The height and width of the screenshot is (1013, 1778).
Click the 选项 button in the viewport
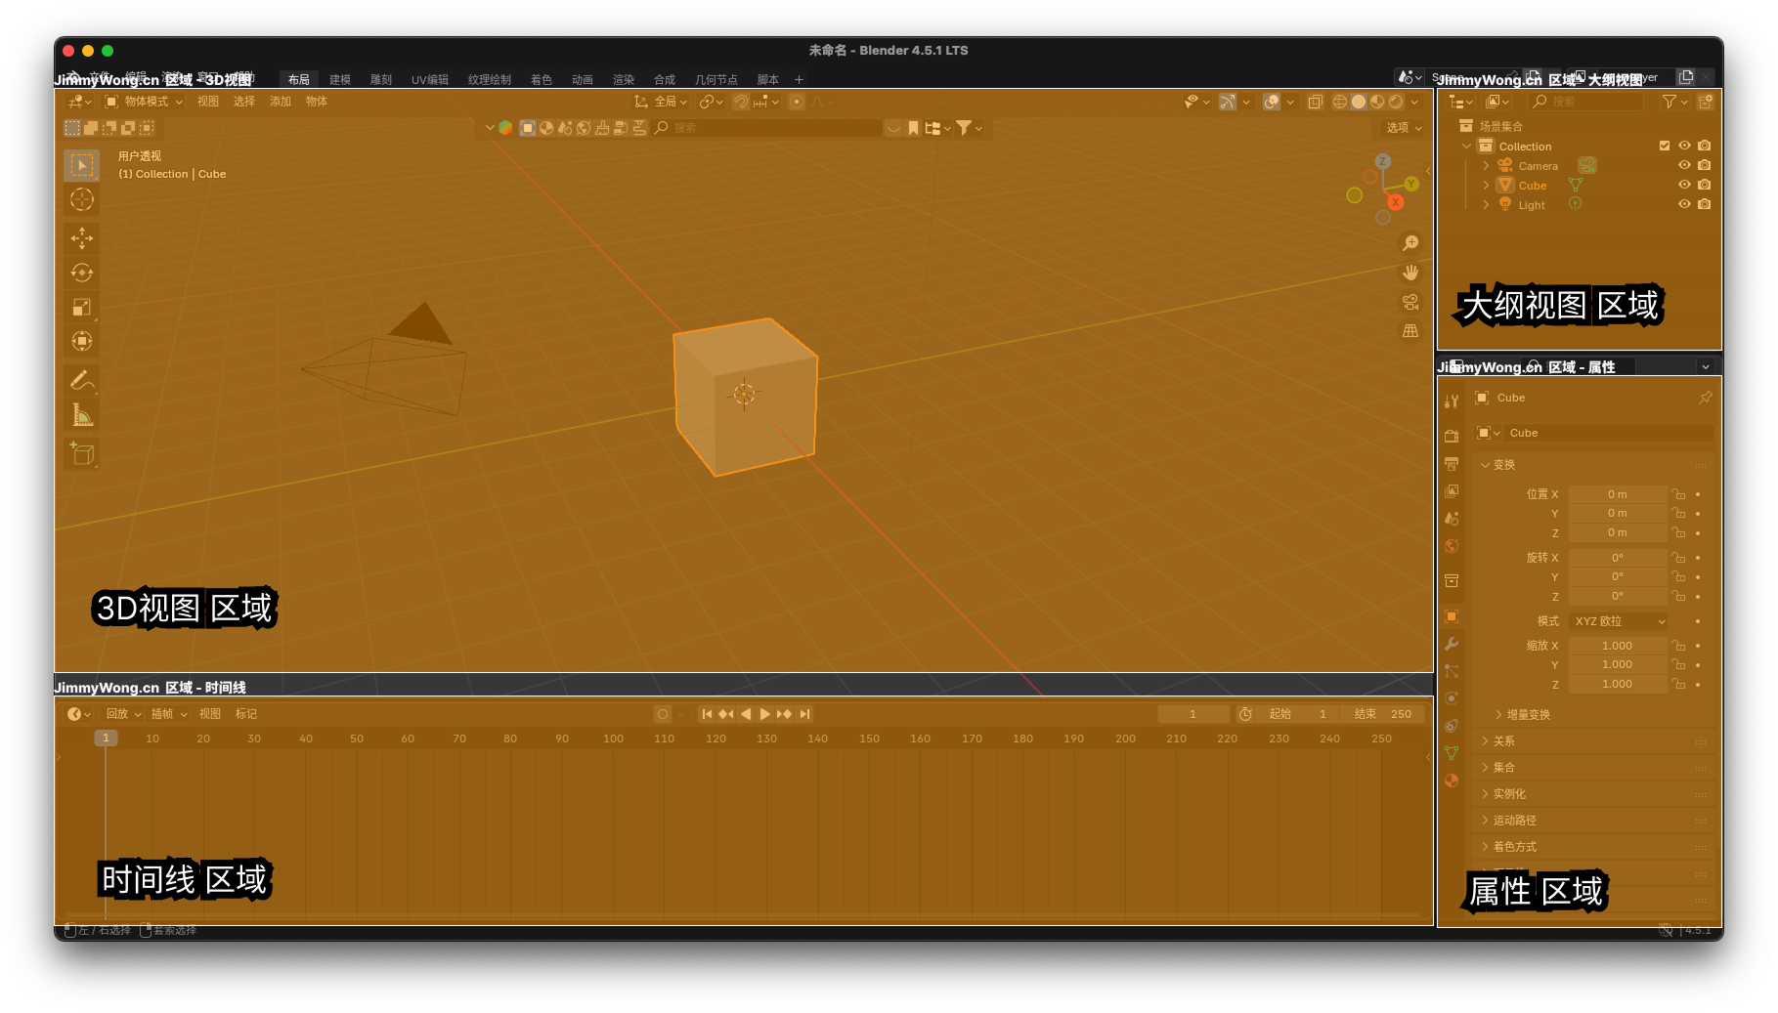tap(1404, 128)
